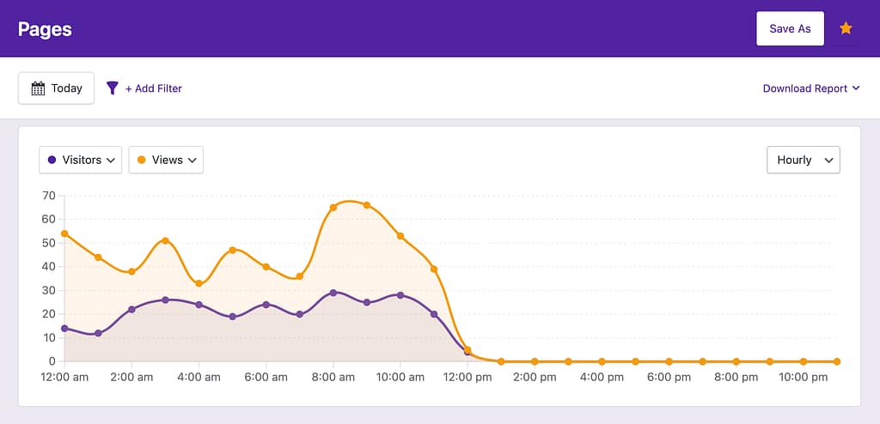880x424 pixels.
Task: Click the Views data point at 8:00 am
Action: click(333, 208)
